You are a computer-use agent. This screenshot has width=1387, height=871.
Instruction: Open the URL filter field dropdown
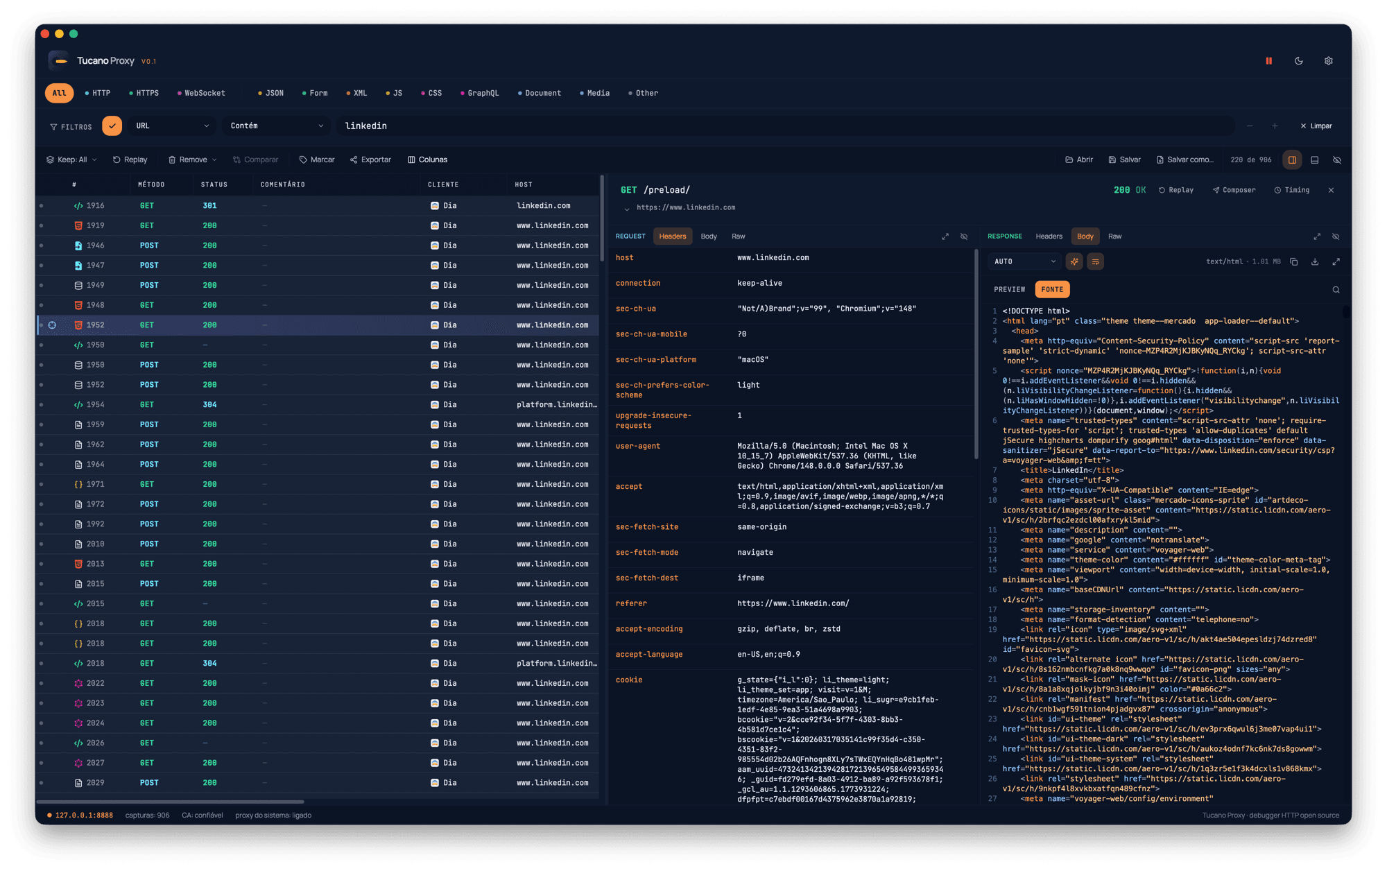(172, 126)
